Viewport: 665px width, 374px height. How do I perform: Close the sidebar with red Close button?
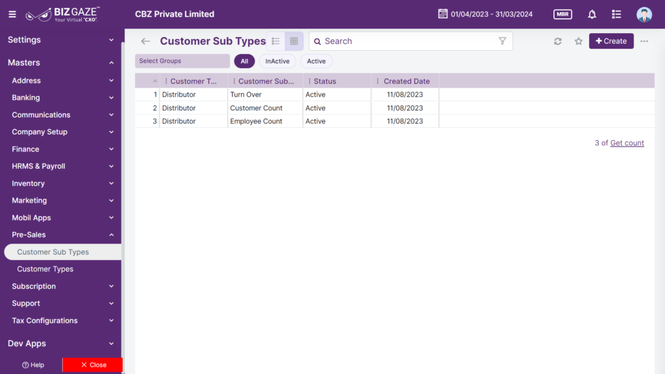pyautogui.click(x=93, y=365)
